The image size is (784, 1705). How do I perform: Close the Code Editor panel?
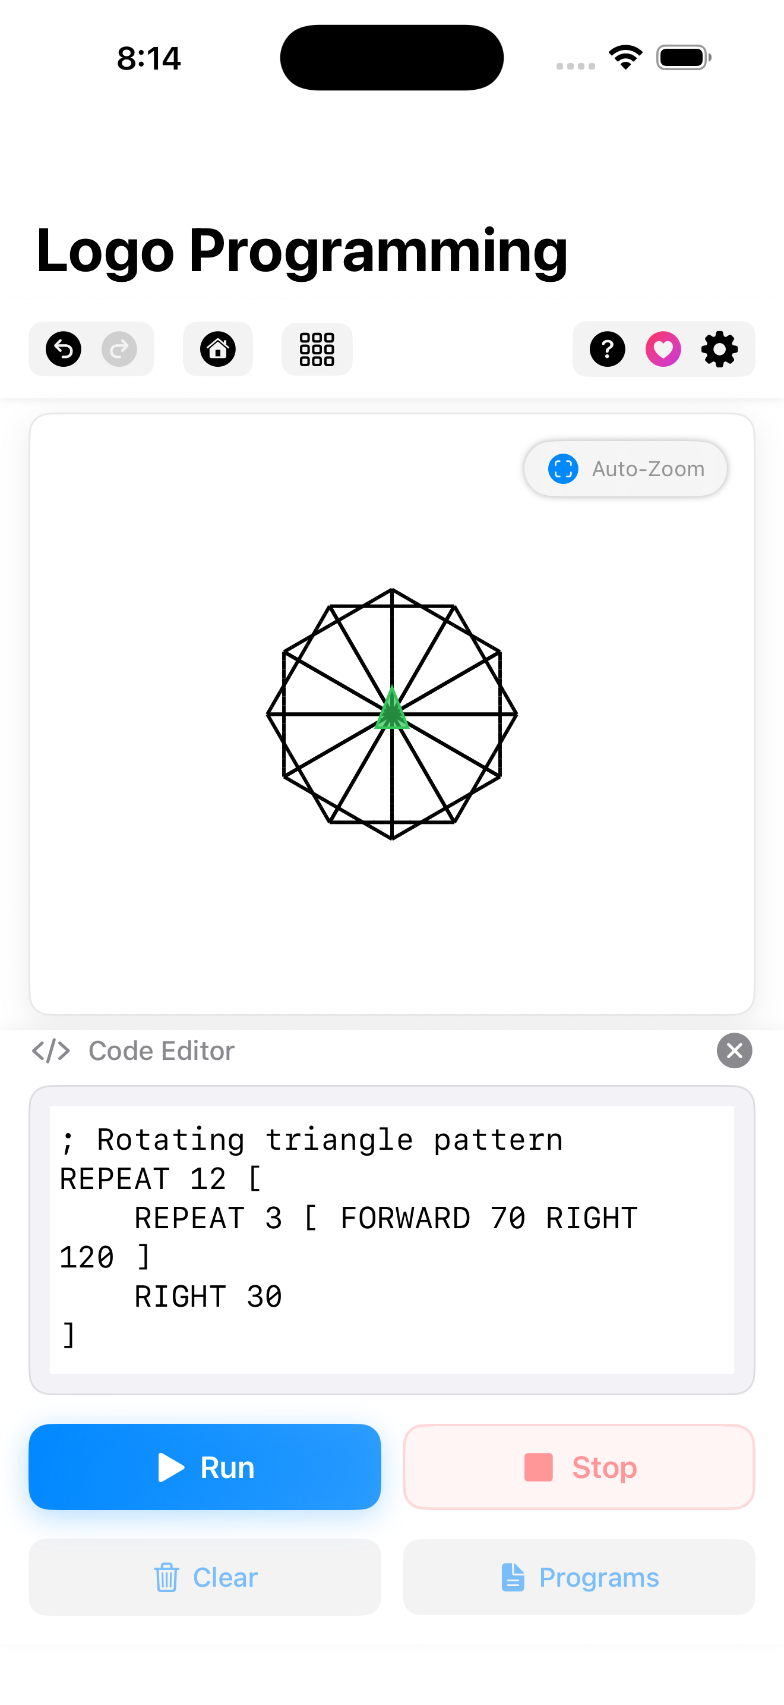(734, 1050)
